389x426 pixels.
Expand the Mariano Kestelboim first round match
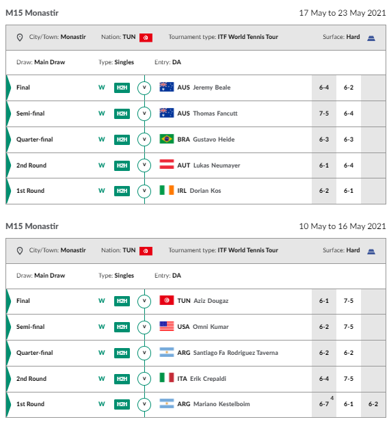[x=144, y=404]
